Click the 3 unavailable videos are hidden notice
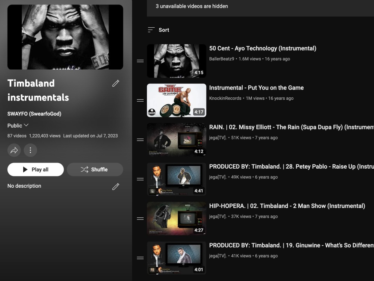Viewport: 374px width, 281px height. click(192, 6)
